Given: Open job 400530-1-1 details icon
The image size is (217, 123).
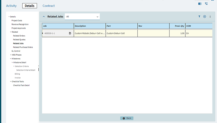Looking at the screenshot, I should [70, 33].
